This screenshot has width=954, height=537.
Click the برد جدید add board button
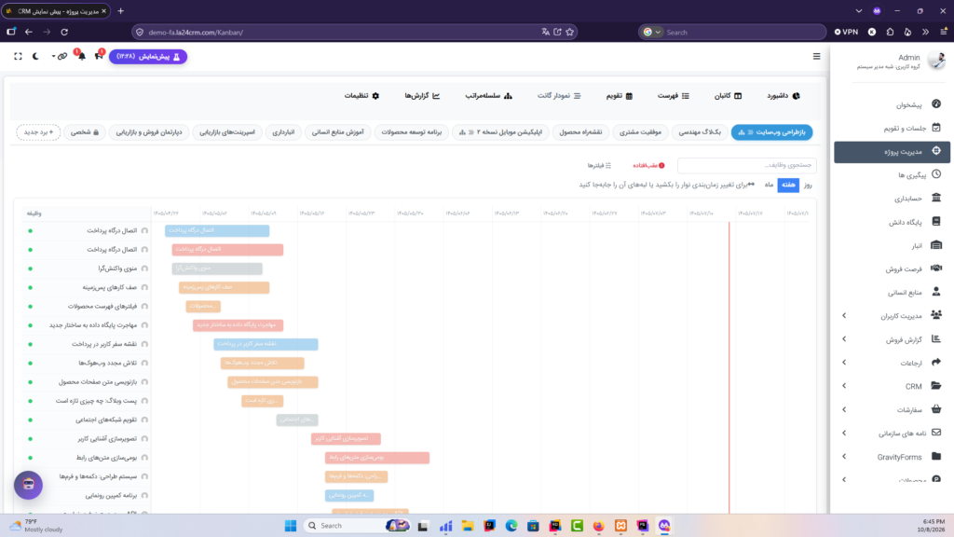[38, 132]
